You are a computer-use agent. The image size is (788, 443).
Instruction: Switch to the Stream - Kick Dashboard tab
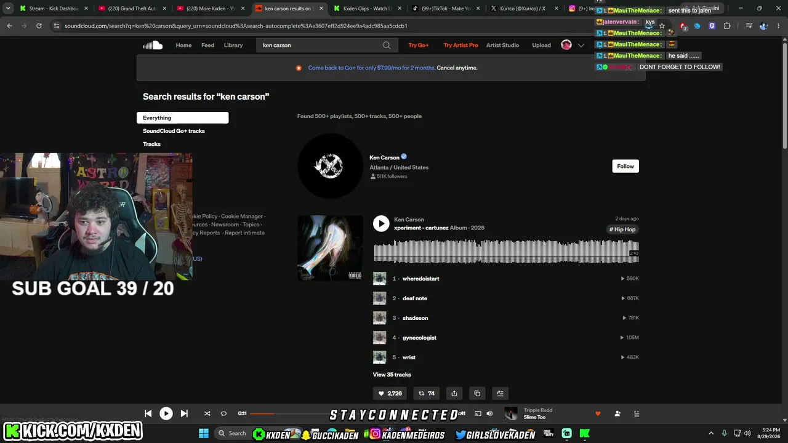[54, 9]
